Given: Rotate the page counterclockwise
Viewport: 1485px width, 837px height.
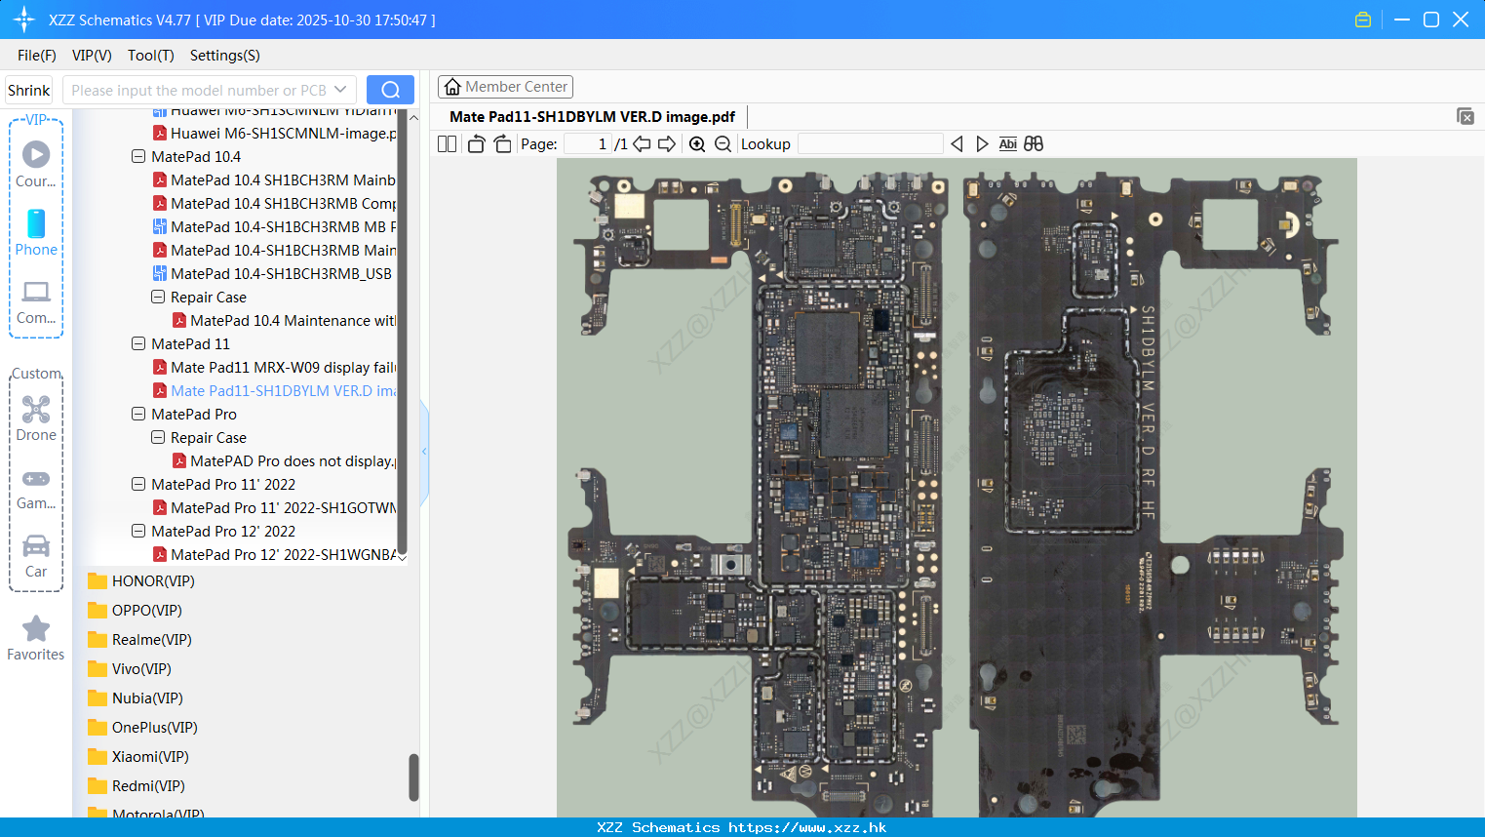Looking at the screenshot, I should pyautogui.click(x=476, y=143).
